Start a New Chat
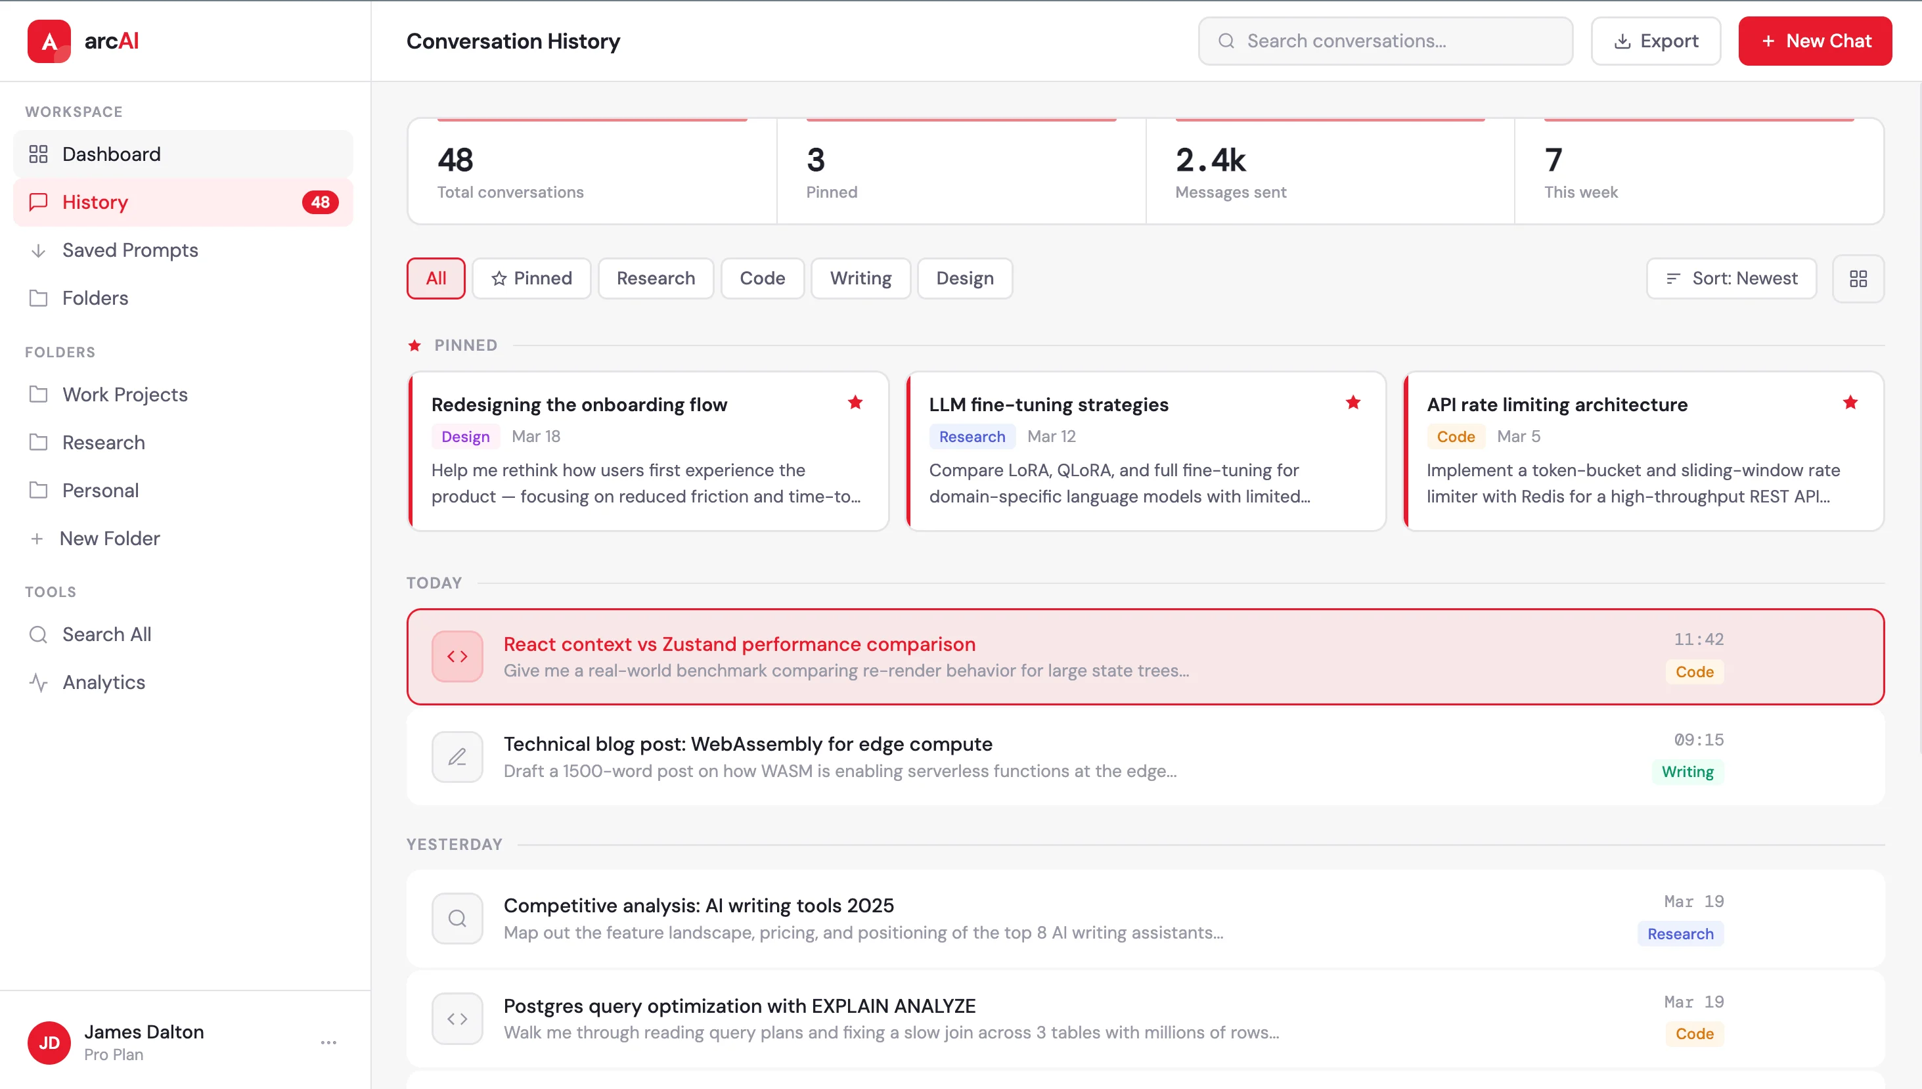1922x1089 pixels. pyautogui.click(x=1814, y=41)
